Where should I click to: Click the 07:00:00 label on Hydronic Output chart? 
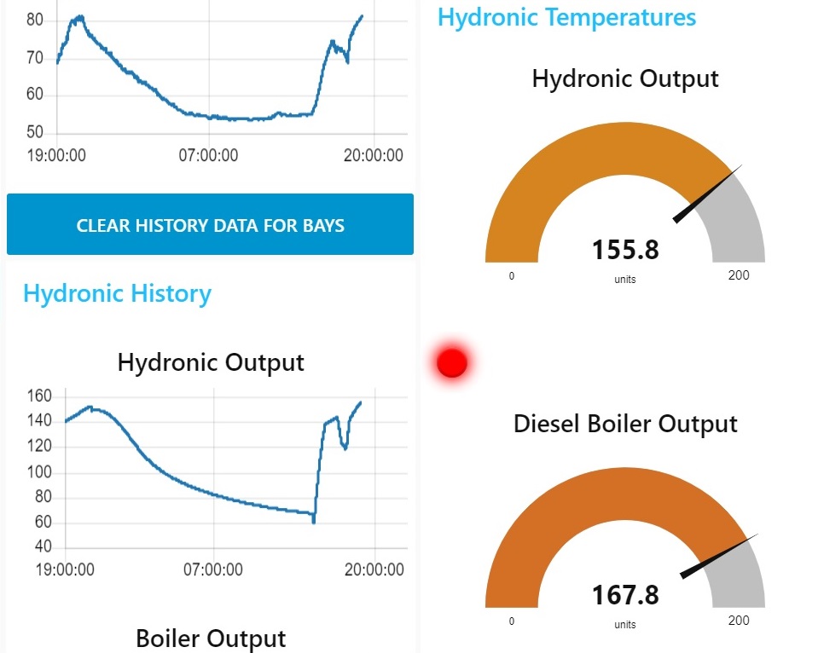[x=213, y=569]
